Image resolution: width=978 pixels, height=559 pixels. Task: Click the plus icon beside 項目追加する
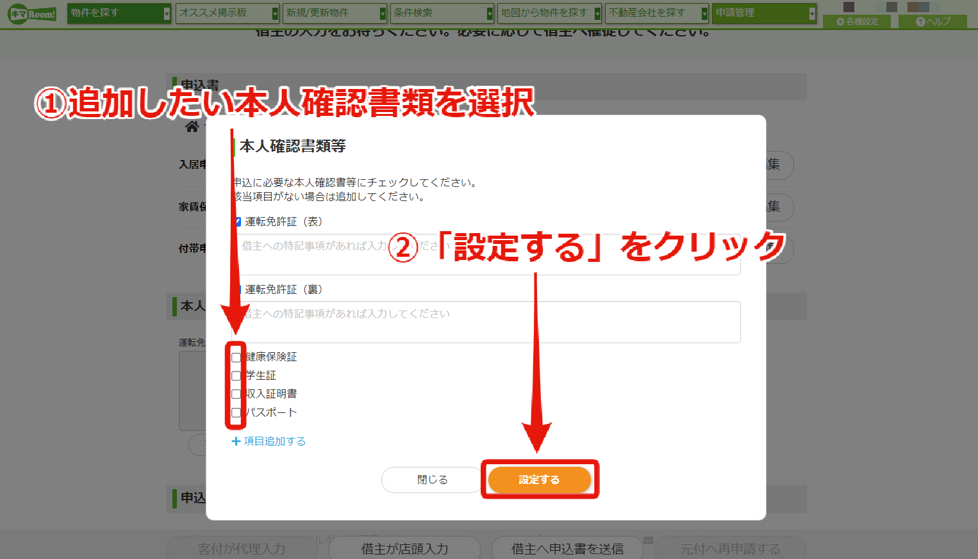pos(236,441)
